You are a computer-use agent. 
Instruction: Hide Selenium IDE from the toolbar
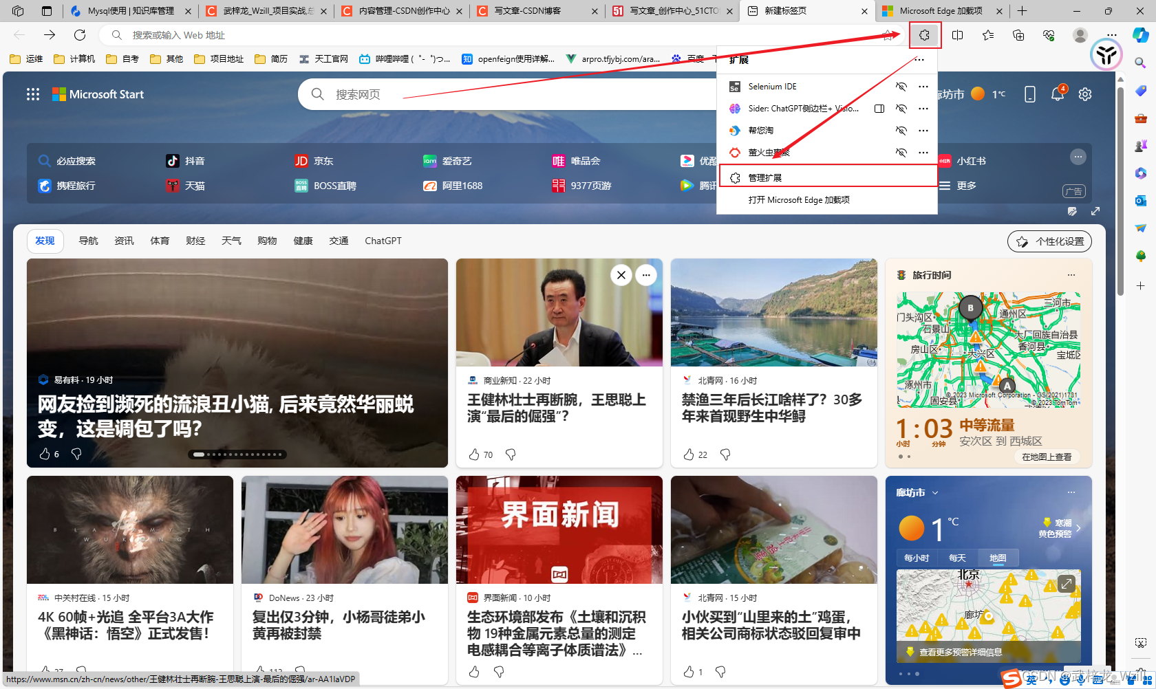pyautogui.click(x=901, y=87)
